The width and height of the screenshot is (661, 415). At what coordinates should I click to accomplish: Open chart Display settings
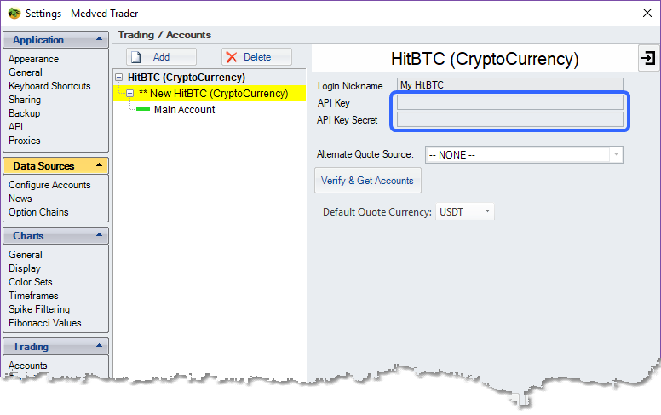tap(25, 268)
